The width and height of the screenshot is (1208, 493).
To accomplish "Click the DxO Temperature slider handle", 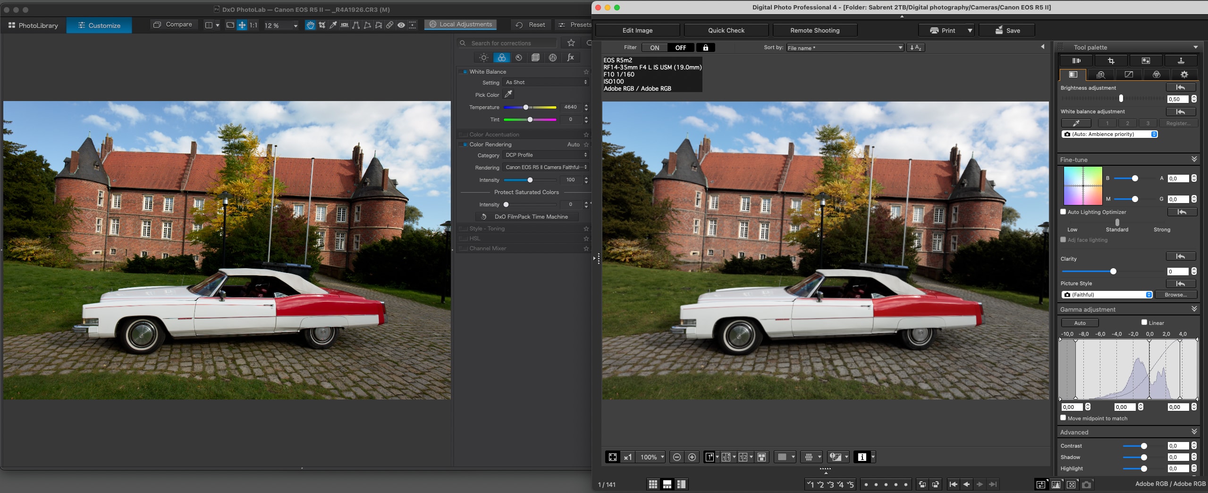I will click(x=526, y=107).
